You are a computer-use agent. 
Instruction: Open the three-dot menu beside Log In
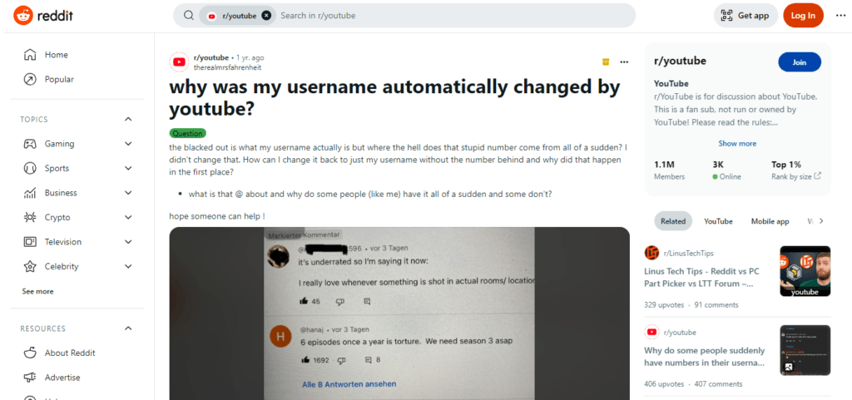(x=840, y=15)
